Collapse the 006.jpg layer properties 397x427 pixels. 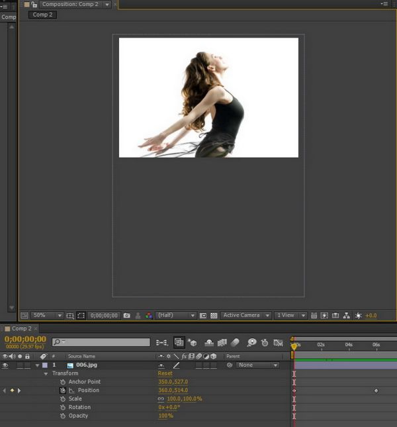coord(37,365)
